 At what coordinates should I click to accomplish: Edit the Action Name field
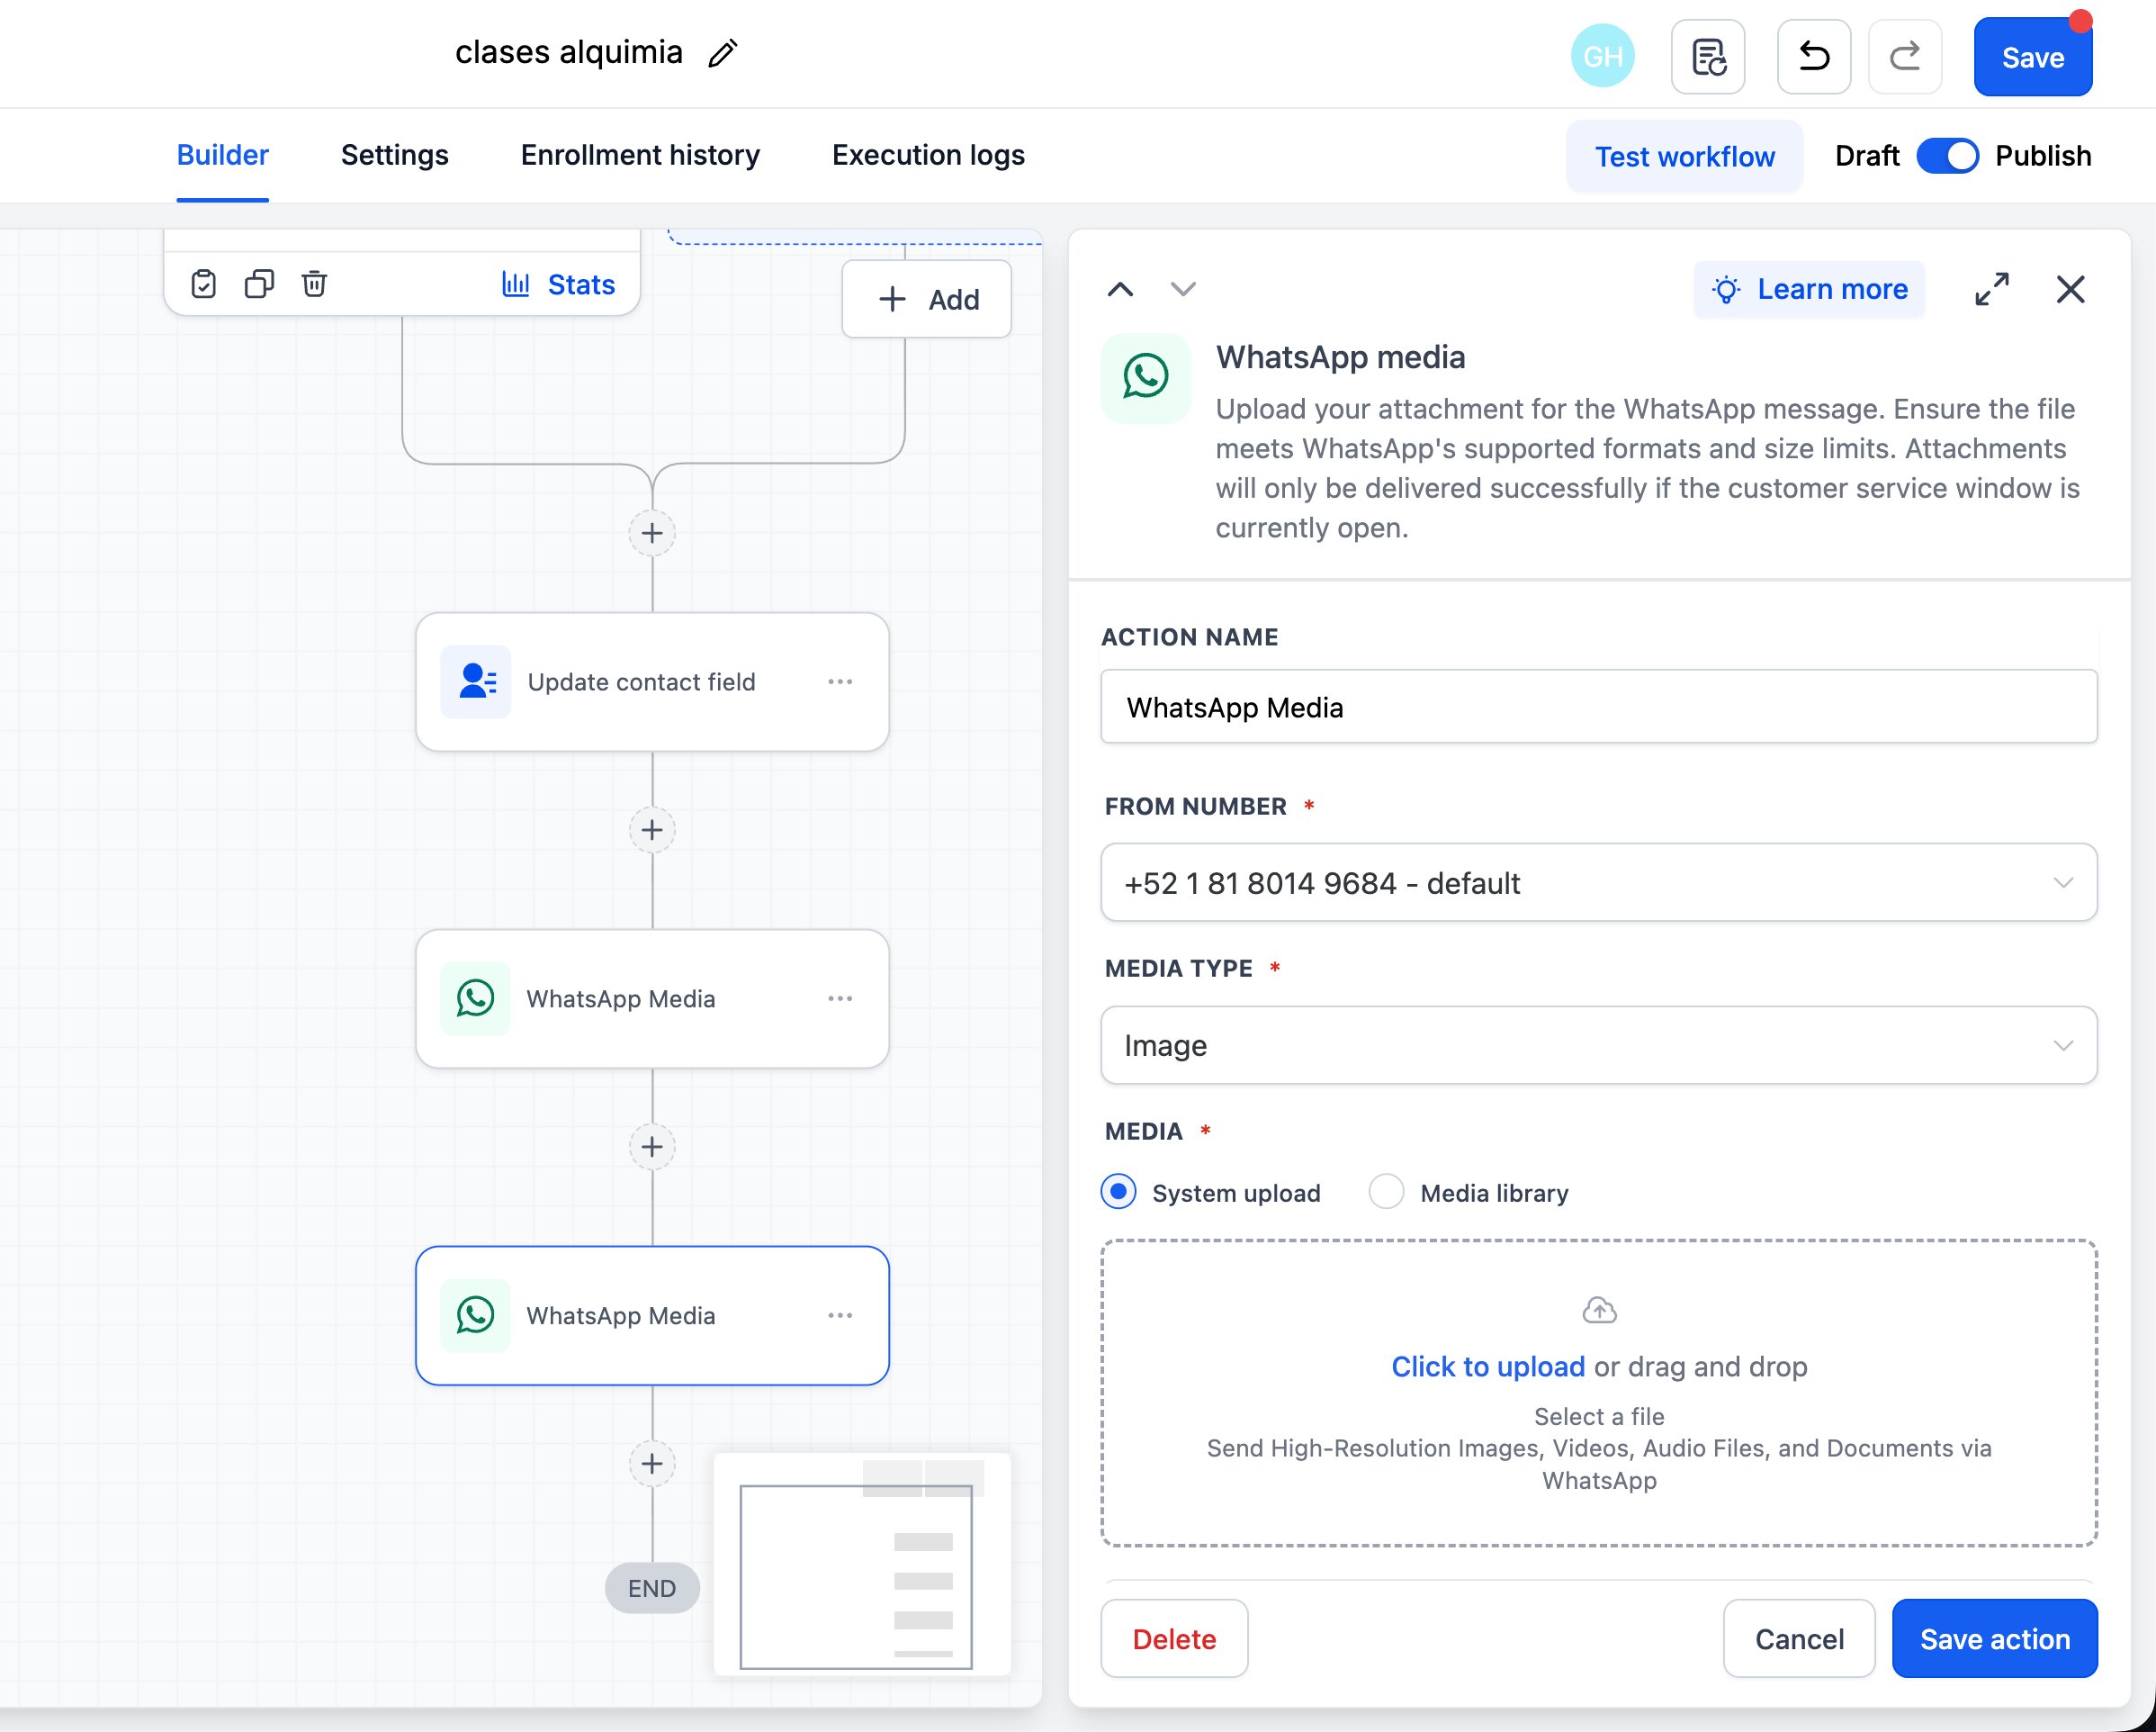pos(1598,707)
